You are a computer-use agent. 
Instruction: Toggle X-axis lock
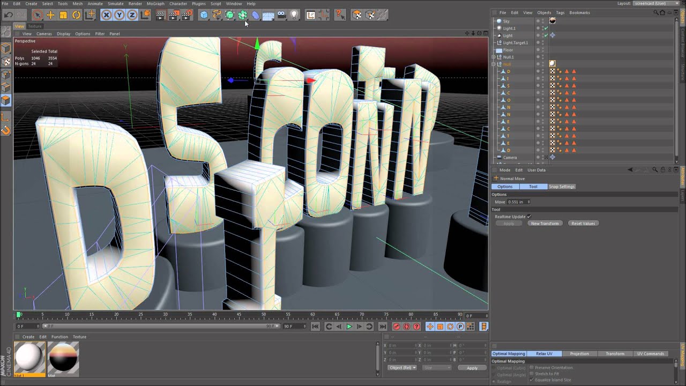tap(106, 15)
